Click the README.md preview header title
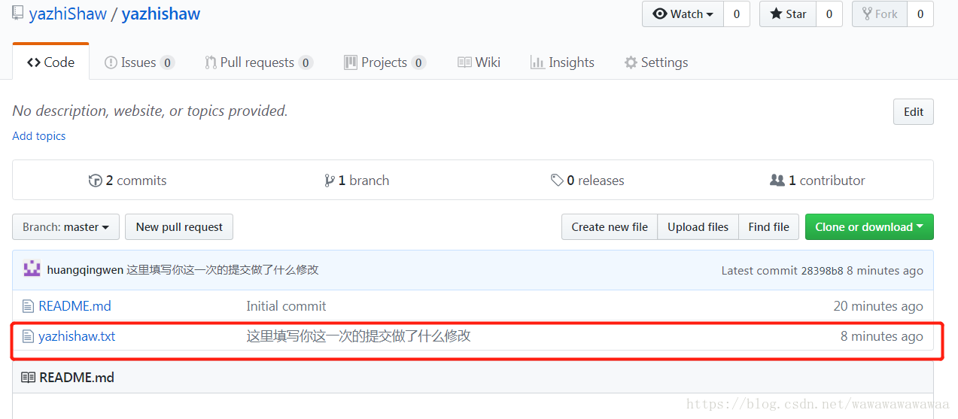Screen dimensions: 958x419 [77, 378]
